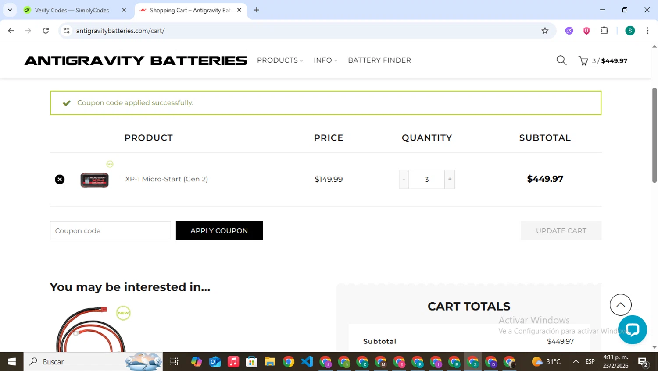The width and height of the screenshot is (658, 371).
Task: Click the Antigravity Batteries logo
Action: pos(136,60)
